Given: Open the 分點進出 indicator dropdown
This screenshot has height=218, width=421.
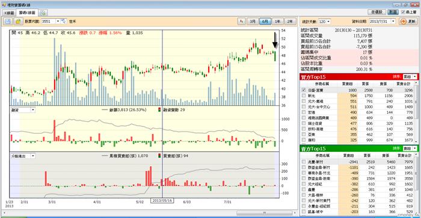Looking at the screenshot, I should (32, 156).
